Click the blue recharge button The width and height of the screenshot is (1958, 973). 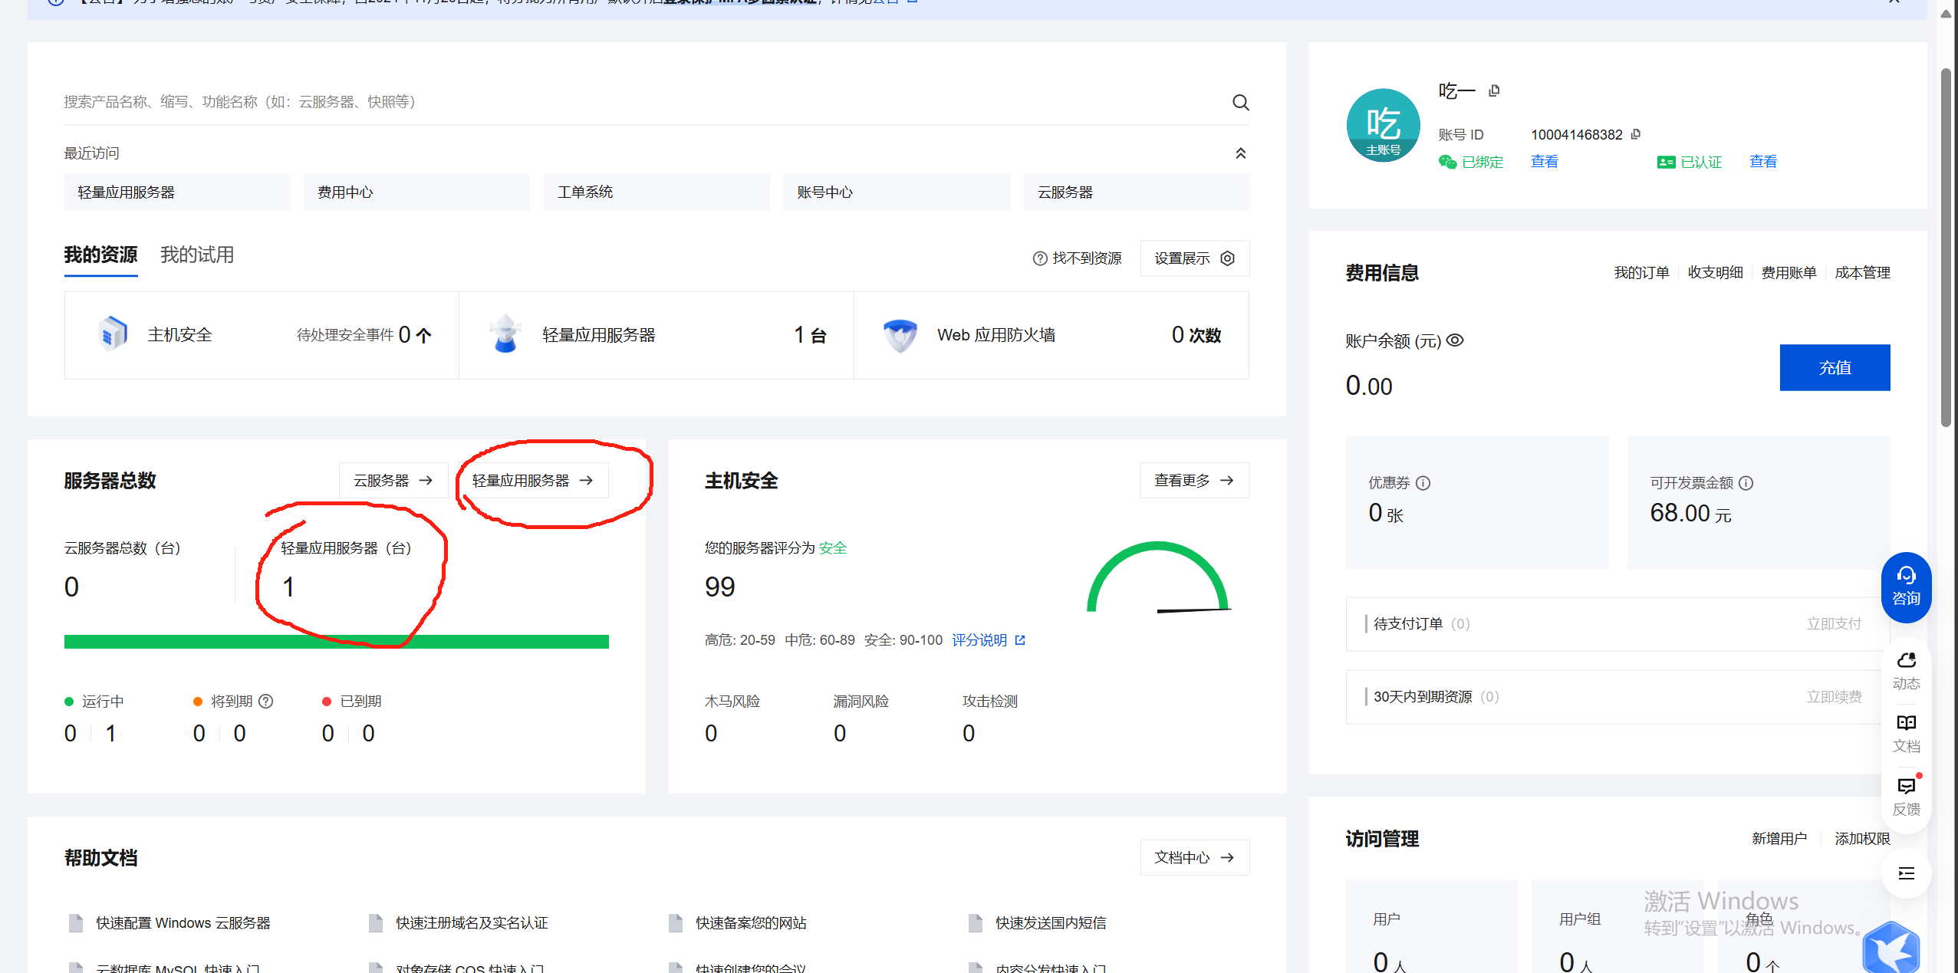(x=1834, y=368)
